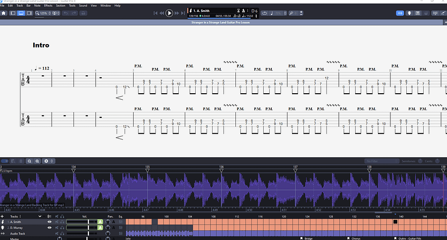
Task: Collapse the tracks list with chevron
Action: coord(40,216)
